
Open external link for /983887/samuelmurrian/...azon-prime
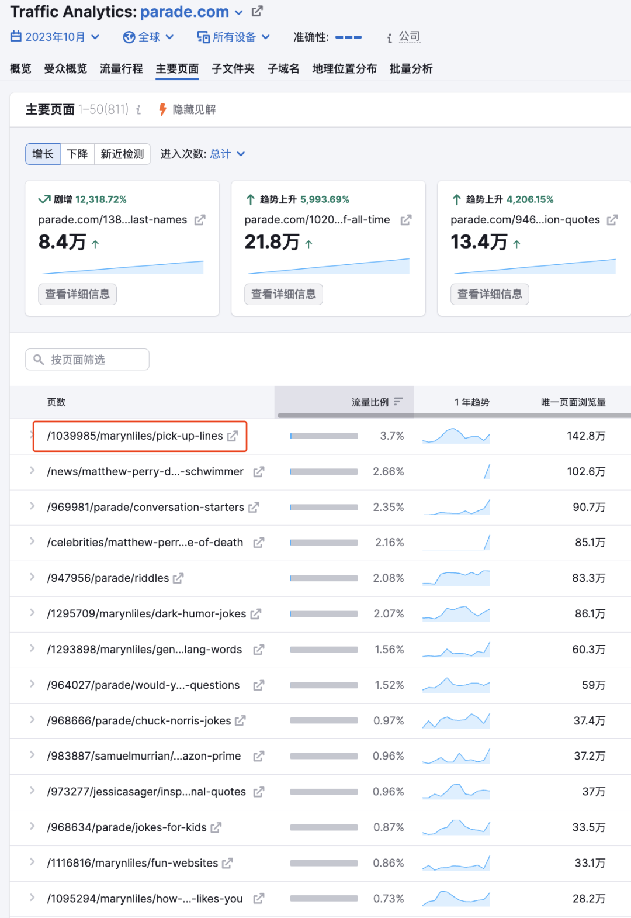[259, 757]
